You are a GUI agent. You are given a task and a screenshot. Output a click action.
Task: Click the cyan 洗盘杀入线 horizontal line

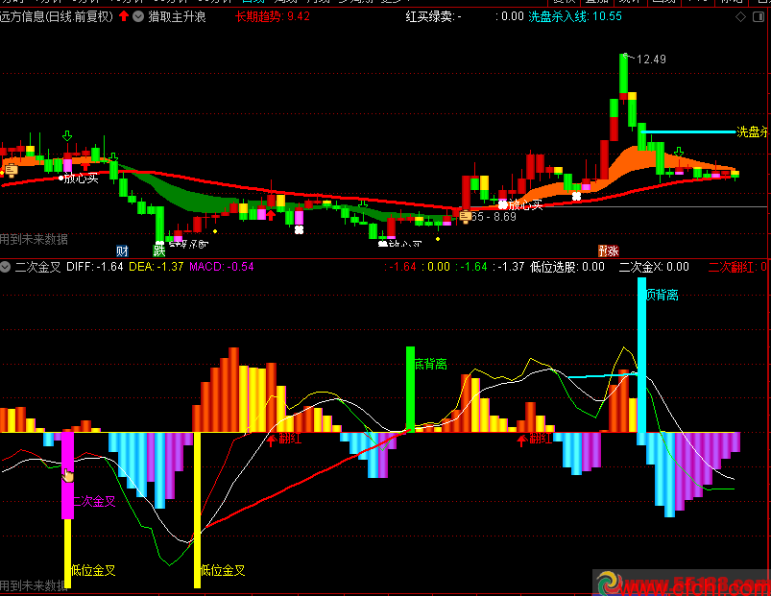[688, 131]
